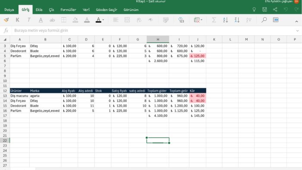Click Bargello,zeyd,esved cell in row 16
The image size is (302, 170).
pos(45,111)
